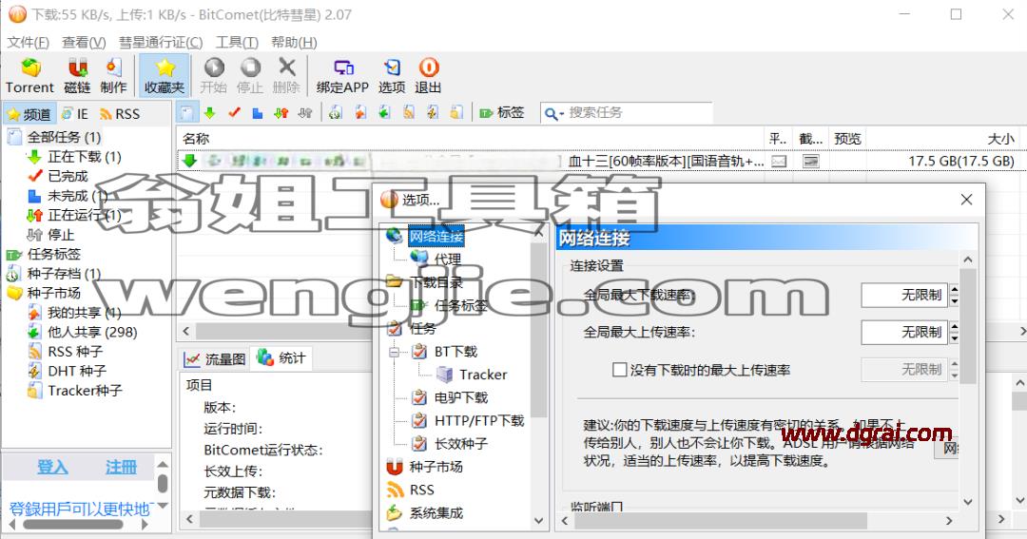This screenshot has height=539, width=1027.
Task: Toggle the 收藏夹 favorites panel button
Action: pyautogui.click(x=165, y=75)
